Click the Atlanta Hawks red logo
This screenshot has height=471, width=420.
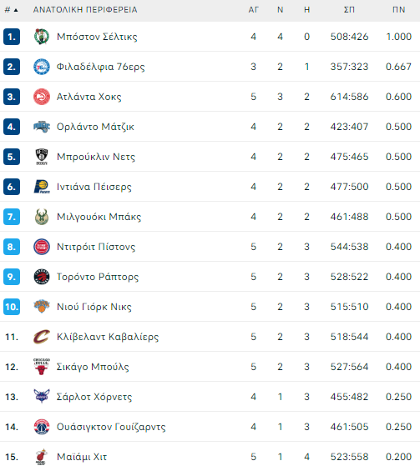(42, 97)
